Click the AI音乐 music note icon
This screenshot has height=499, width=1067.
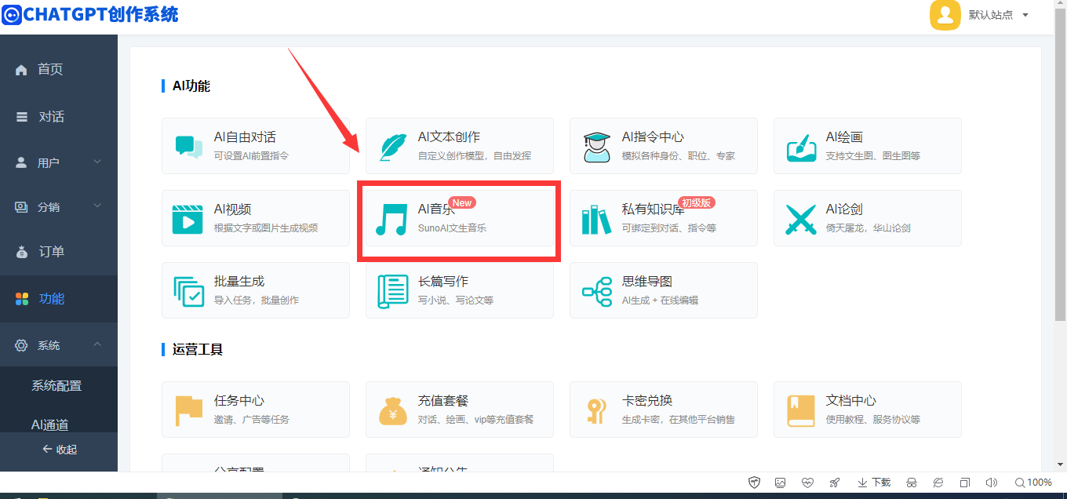point(391,220)
